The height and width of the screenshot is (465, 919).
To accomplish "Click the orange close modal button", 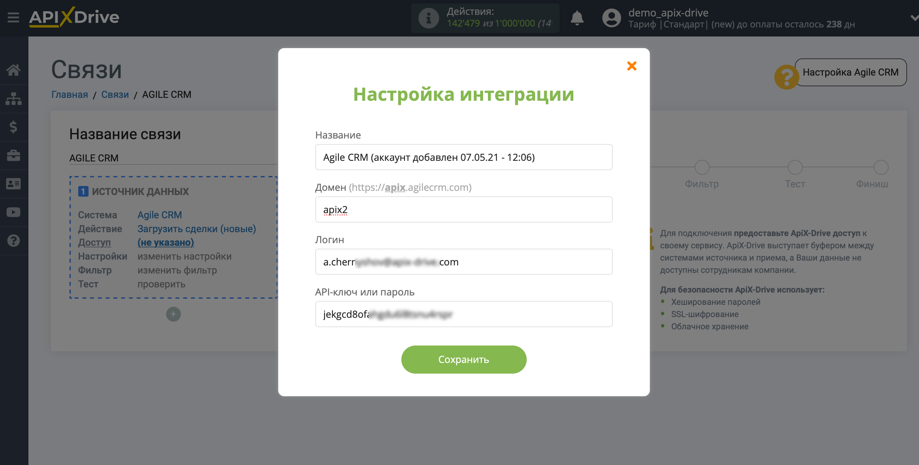I will click(631, 65).
